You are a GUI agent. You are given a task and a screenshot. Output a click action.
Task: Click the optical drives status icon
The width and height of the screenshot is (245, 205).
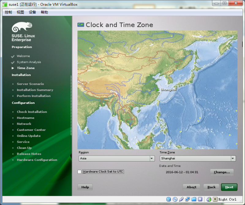click(x=175, y=199)
